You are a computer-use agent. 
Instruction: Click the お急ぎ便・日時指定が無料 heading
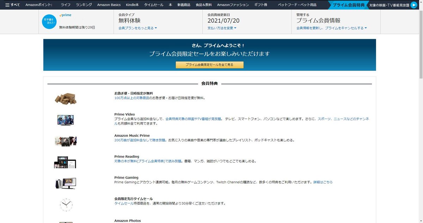coord(134,93)
